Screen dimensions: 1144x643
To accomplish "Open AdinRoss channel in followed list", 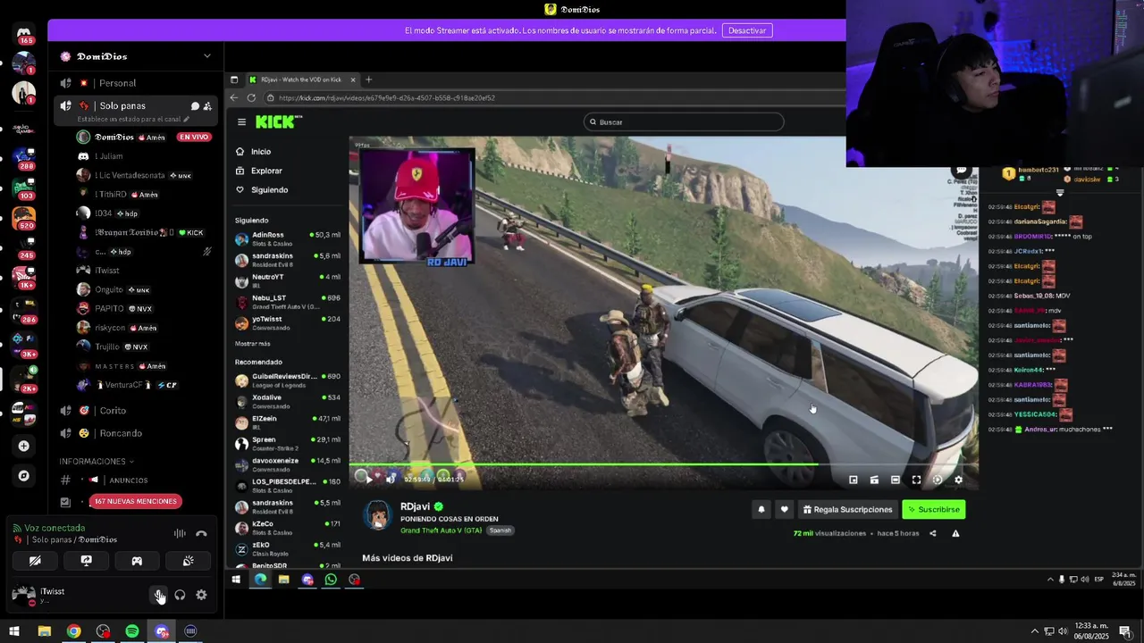I will 288,238.
